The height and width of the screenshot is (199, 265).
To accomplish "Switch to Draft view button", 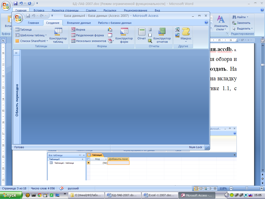I will click(215, 188).
